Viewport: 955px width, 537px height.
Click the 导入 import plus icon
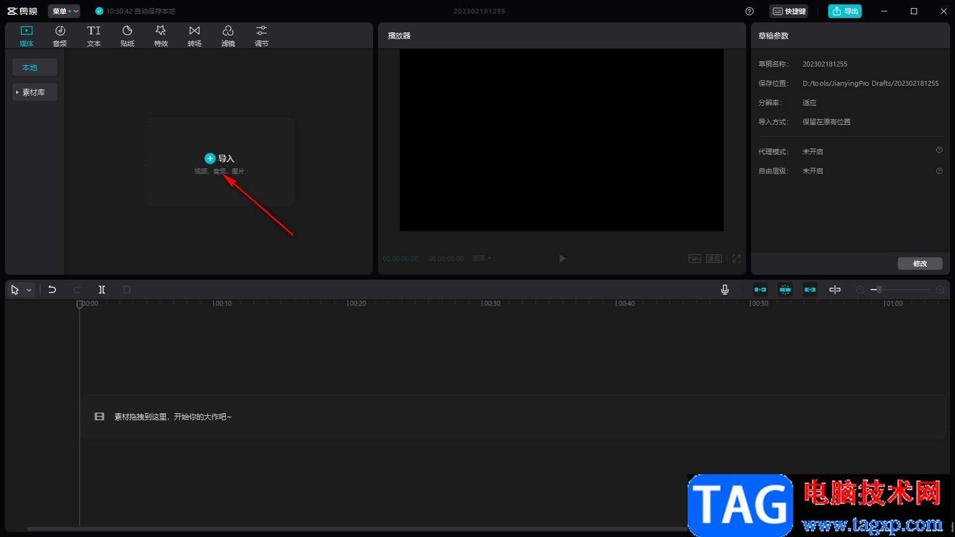(x=210, y=158)
